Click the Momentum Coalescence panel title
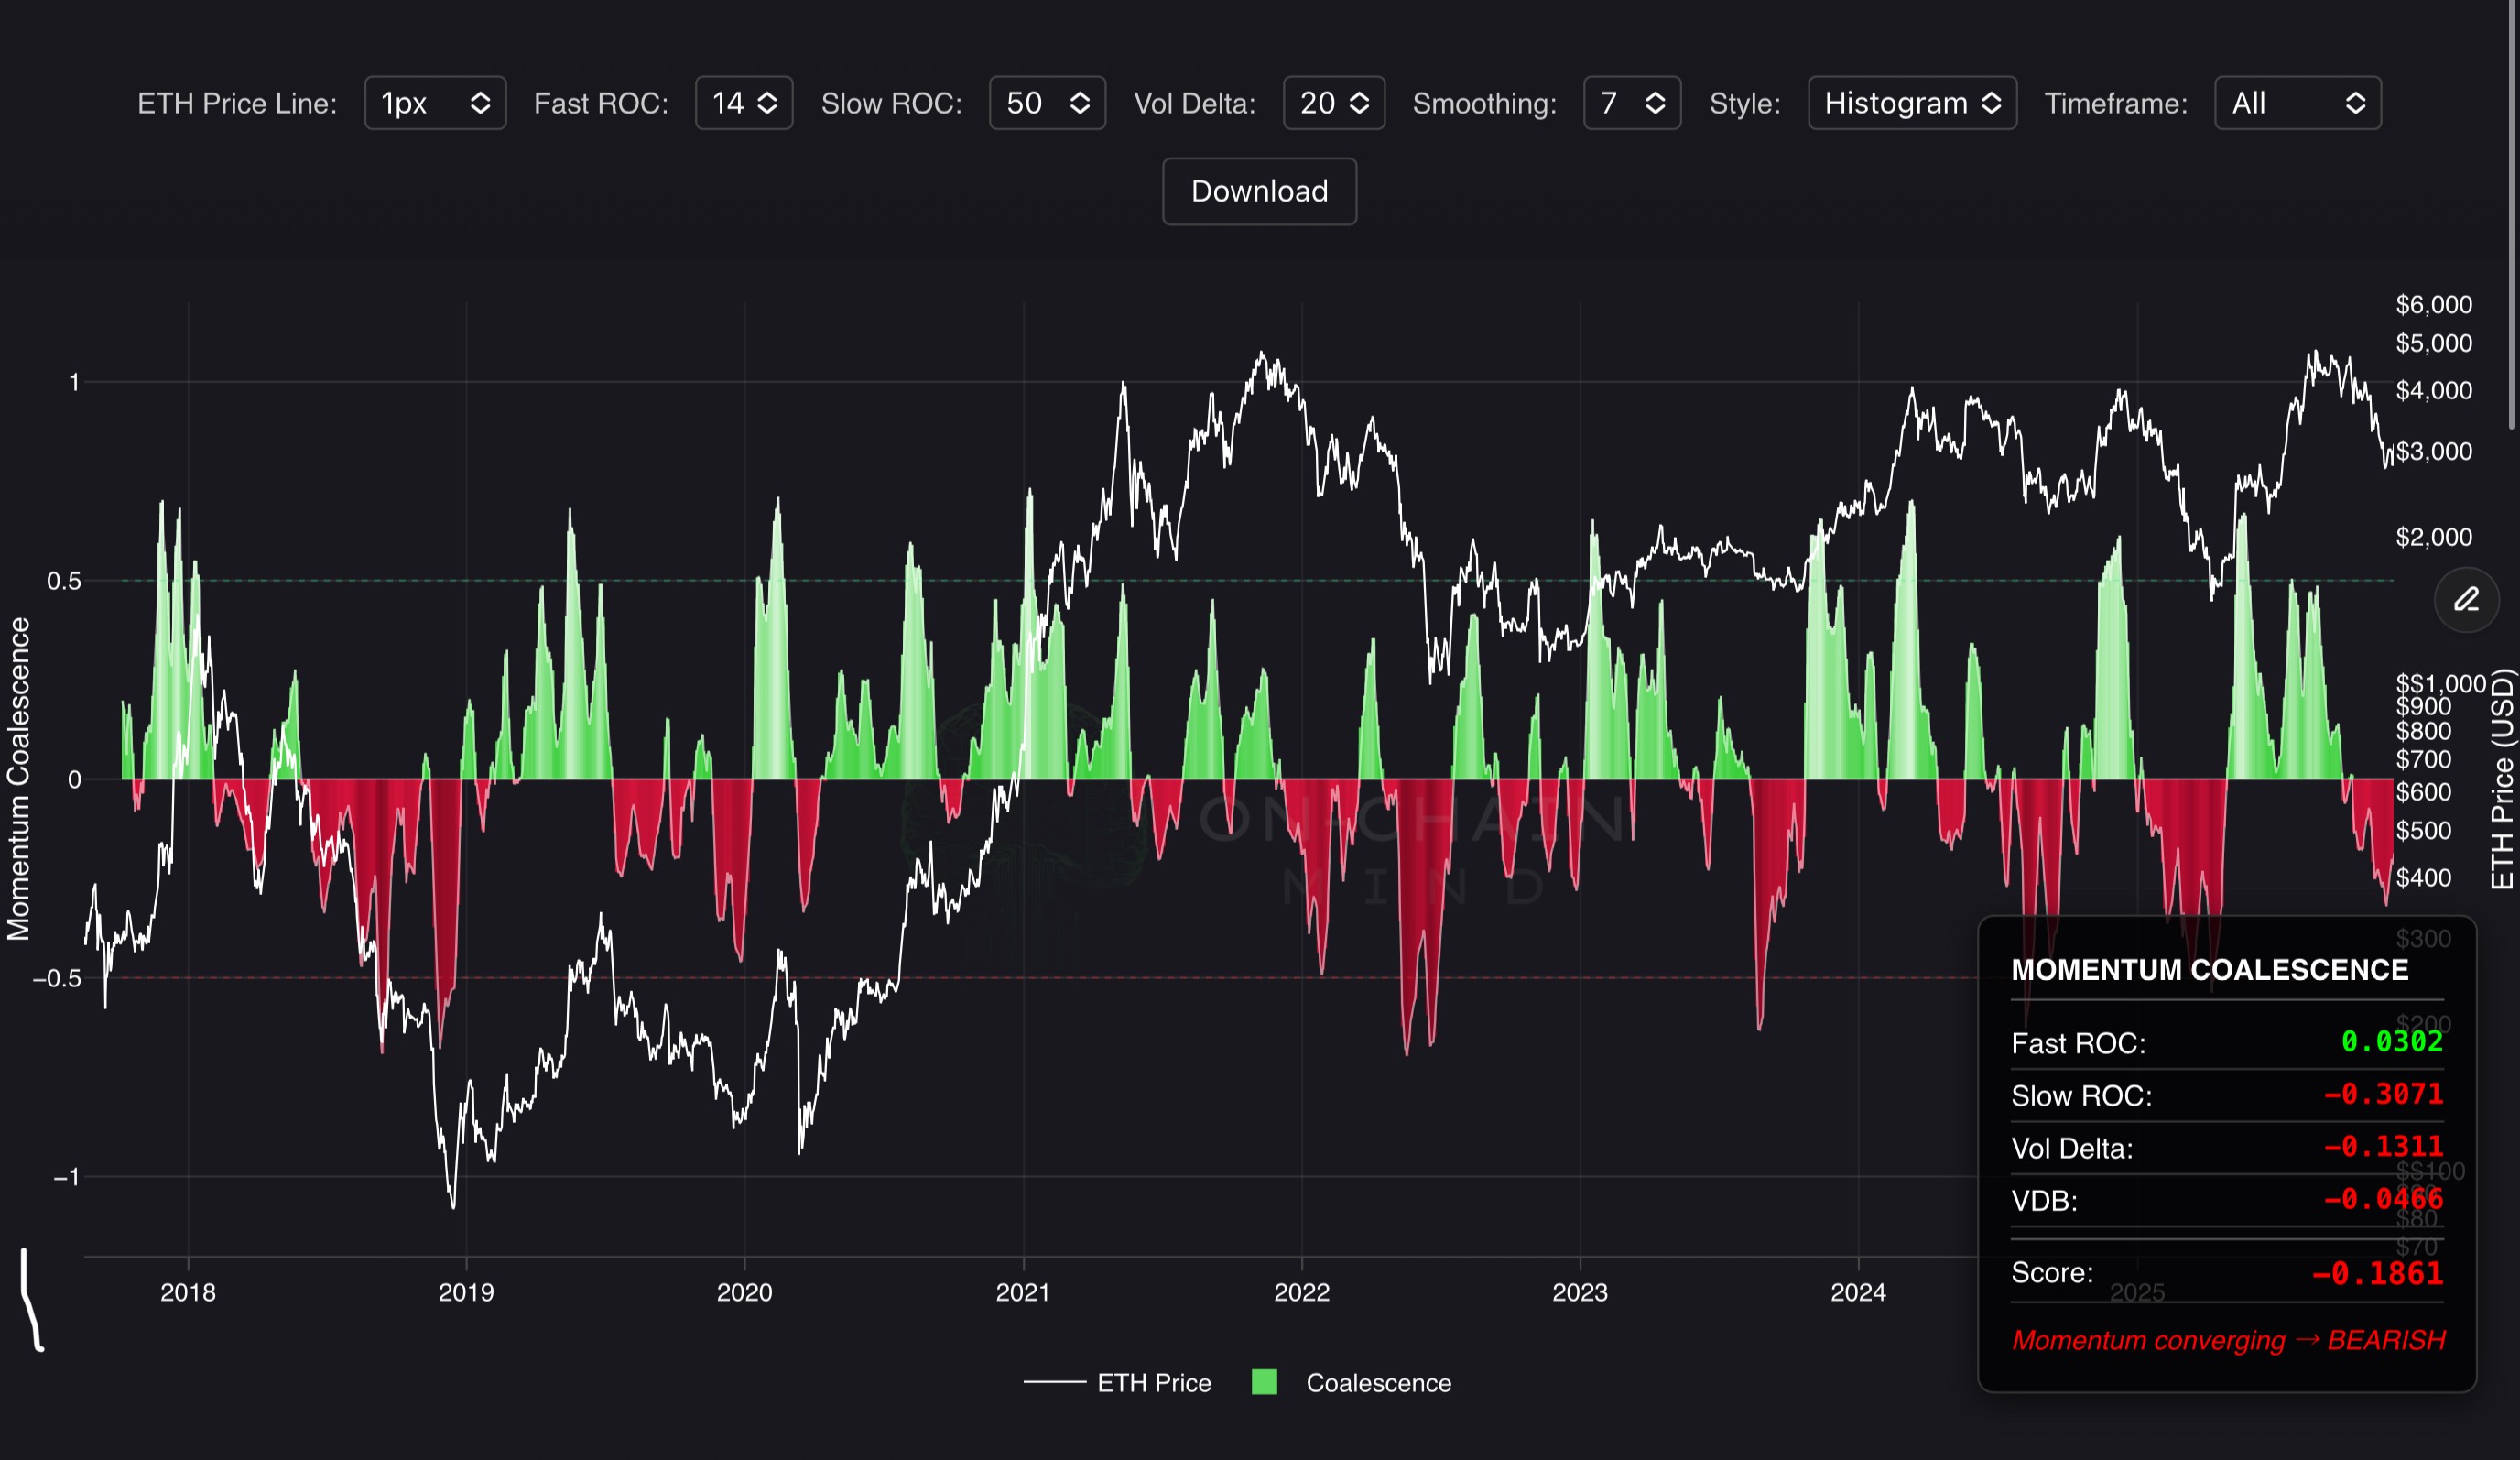 [x=2209, y=969]
